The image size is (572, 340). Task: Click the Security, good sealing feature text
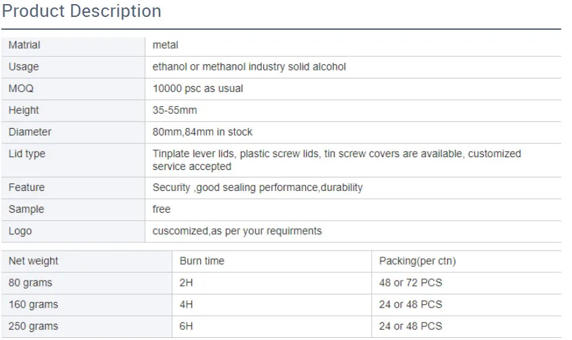tap(257, 188)
